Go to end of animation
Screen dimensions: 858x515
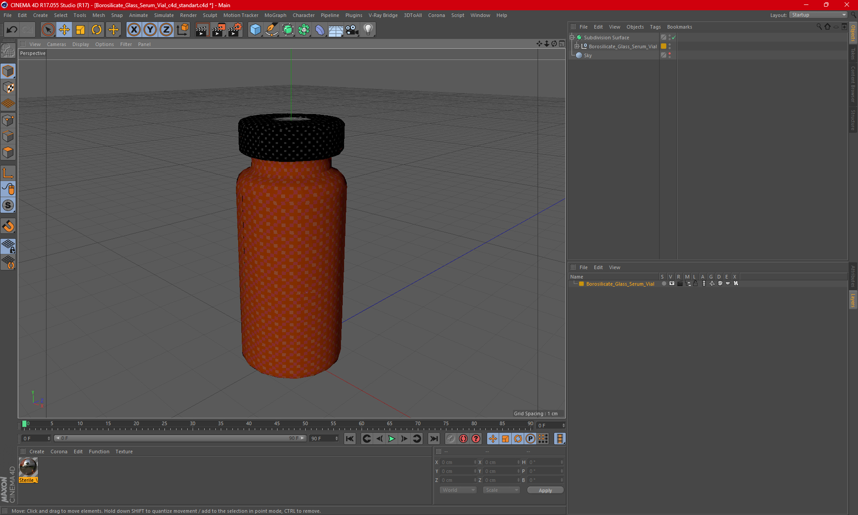433,439
